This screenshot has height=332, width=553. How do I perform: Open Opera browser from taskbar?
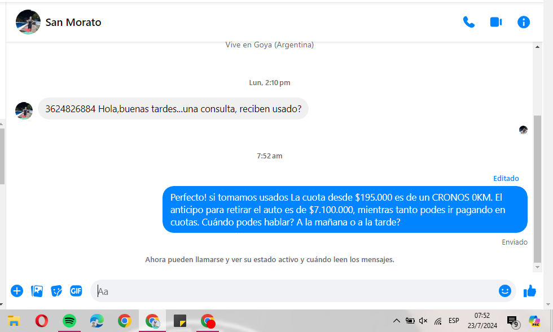click(x=42, y=321)
